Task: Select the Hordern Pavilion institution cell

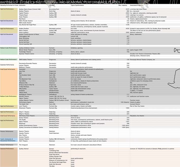Action: coord(24,29)
